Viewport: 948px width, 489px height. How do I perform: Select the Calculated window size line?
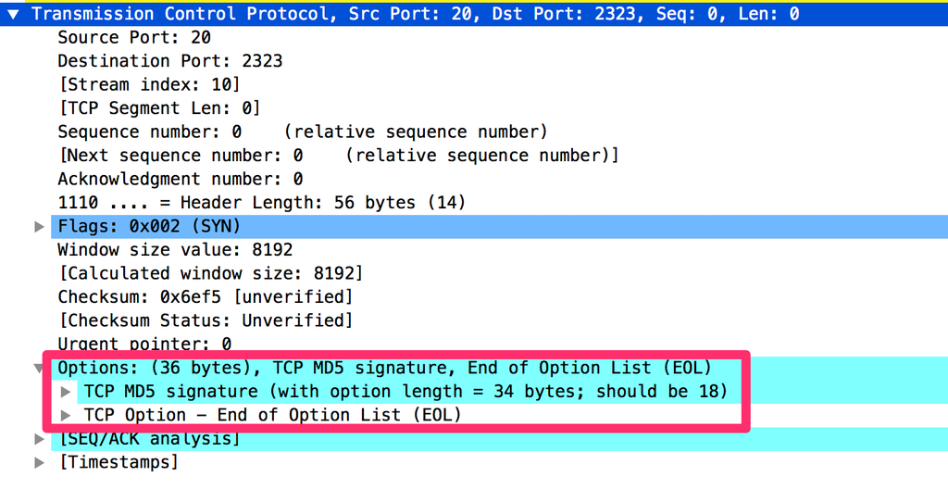coord(210,273)
